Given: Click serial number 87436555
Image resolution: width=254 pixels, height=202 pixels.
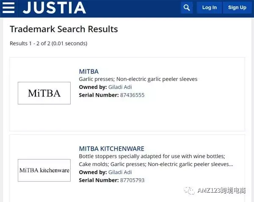Looking at the screenshot, I should click(132, 95).
